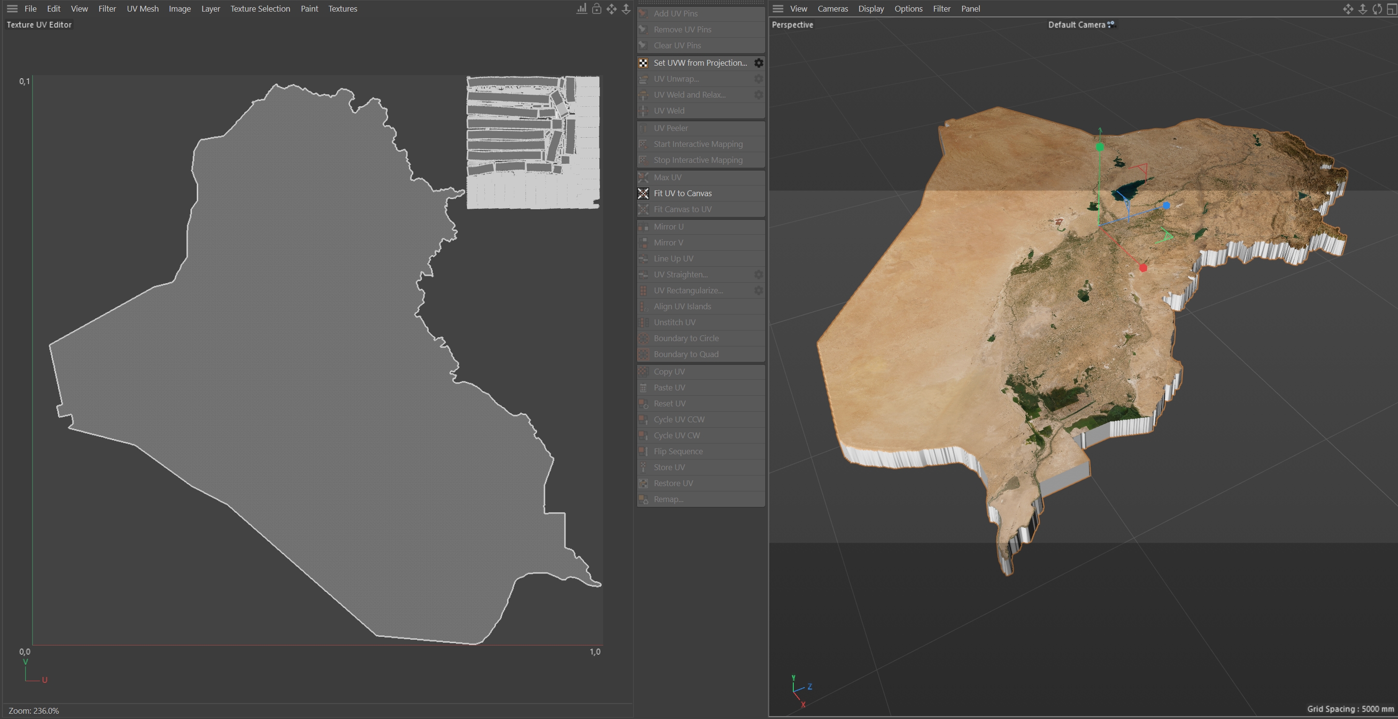The width and height of the screenshot is (1398, 719).
Task: Open the Cameras dropdown menu
Action: pos(832,9)
